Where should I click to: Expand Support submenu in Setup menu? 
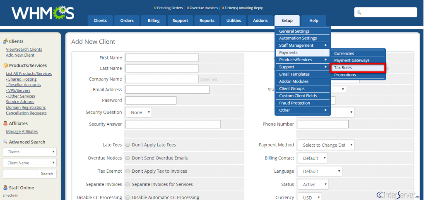(303, 67)
